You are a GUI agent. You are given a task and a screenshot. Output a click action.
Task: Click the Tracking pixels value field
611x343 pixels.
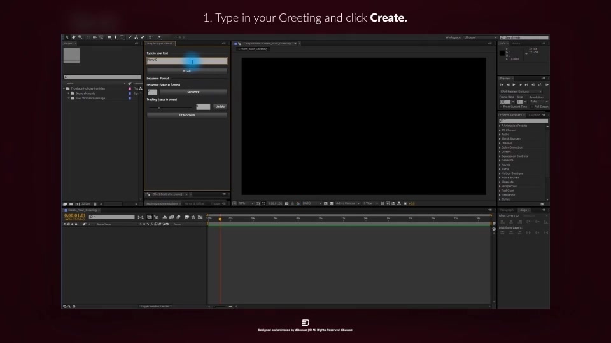(203, 107)
